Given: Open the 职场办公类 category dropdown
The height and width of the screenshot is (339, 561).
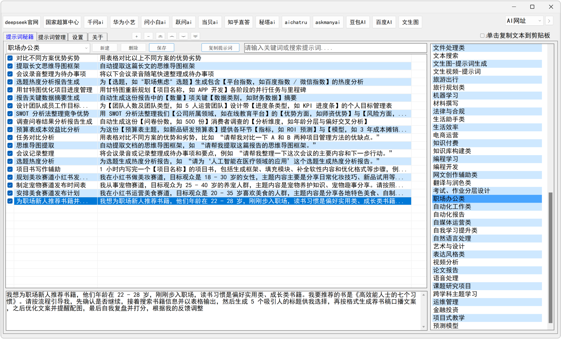Looking at the screenshot, I should click(48, 48).
